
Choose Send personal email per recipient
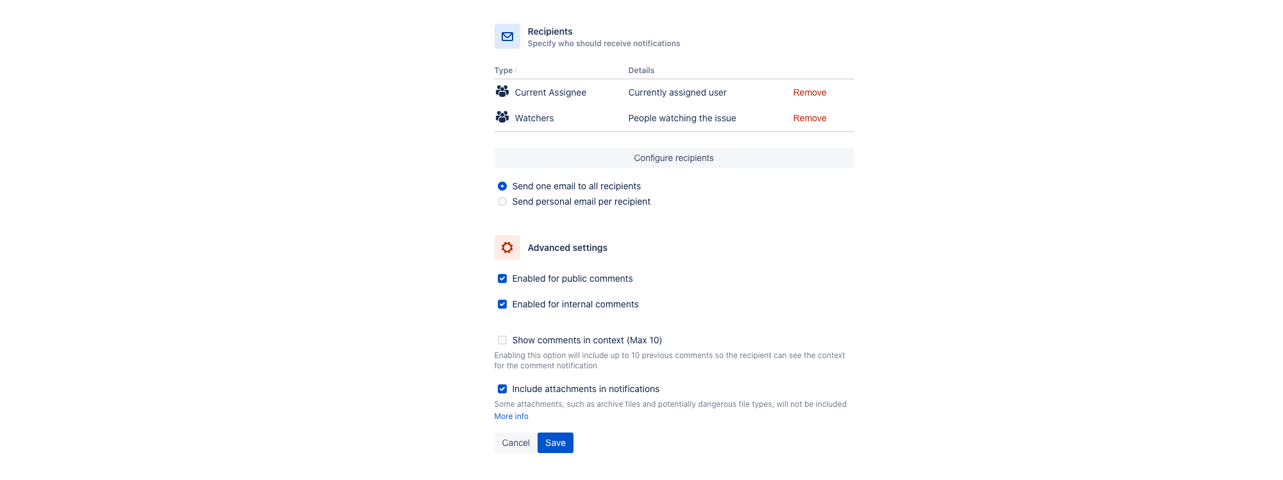click(x=502, y=201)
